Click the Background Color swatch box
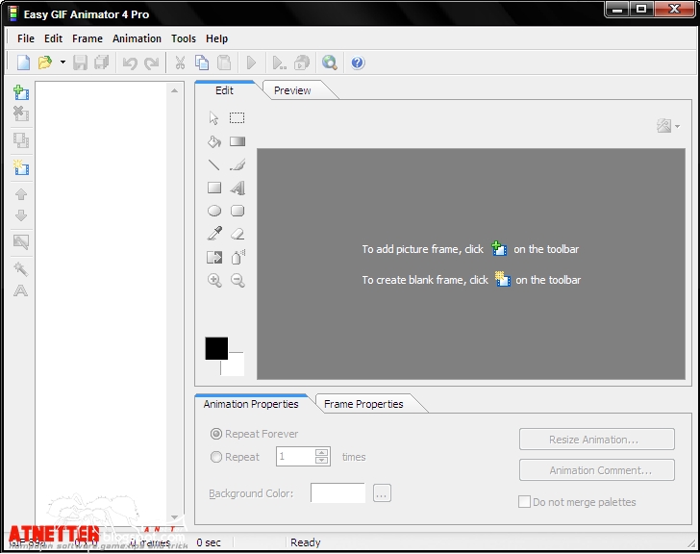The width and height of the screenshot is (700, 554). click(x=337, y=492)
